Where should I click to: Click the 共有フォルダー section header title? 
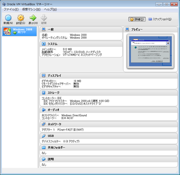(x=56, y=147)
